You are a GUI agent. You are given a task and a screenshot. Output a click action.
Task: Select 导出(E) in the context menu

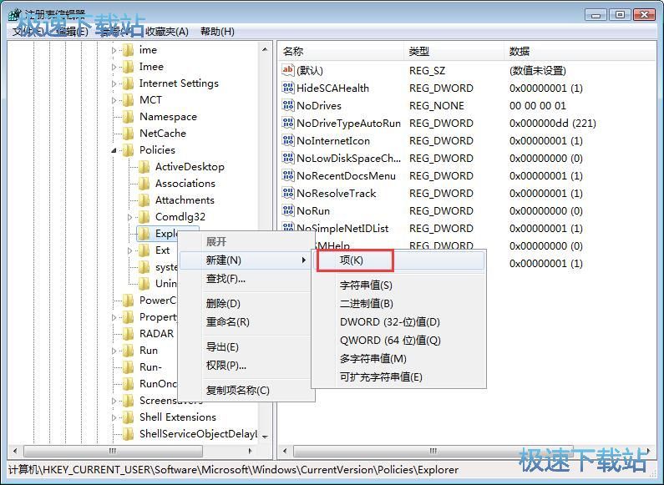(x=246, y=347)
